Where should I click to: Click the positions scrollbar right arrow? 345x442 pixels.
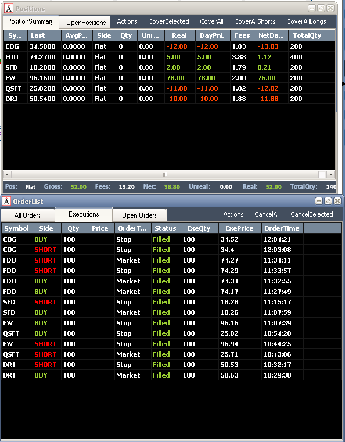pyautogui.click(x=330, y=174)
